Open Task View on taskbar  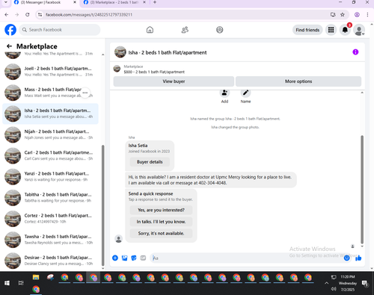click(21, 283)
